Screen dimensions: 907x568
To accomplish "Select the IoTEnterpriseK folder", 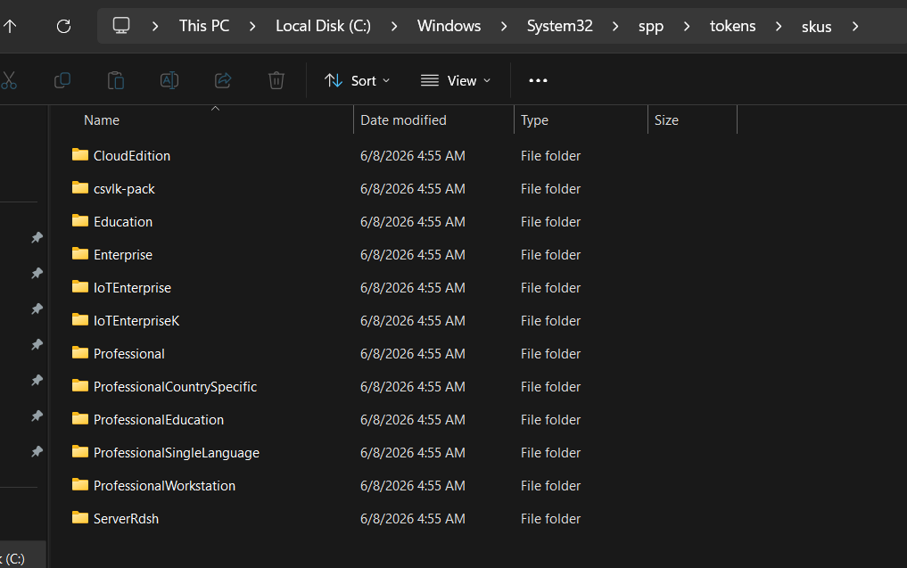I will click(x=136, y=320).
